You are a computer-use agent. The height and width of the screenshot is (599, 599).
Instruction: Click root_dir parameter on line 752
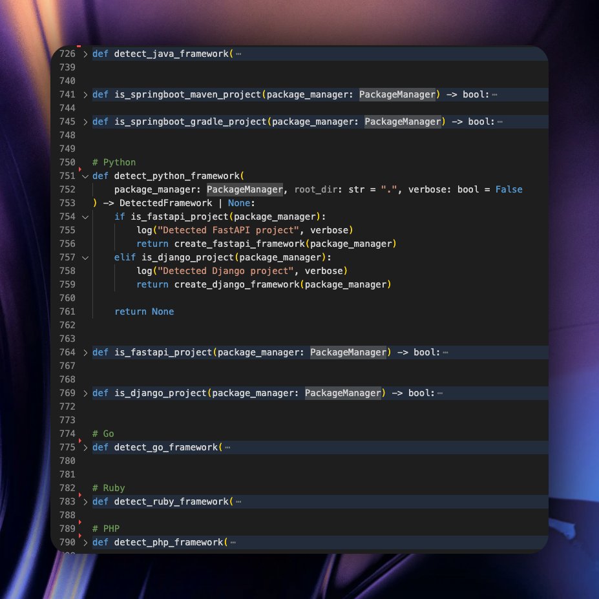point(316,189)
